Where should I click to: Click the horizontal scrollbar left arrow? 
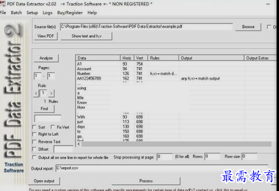point(79,144)
